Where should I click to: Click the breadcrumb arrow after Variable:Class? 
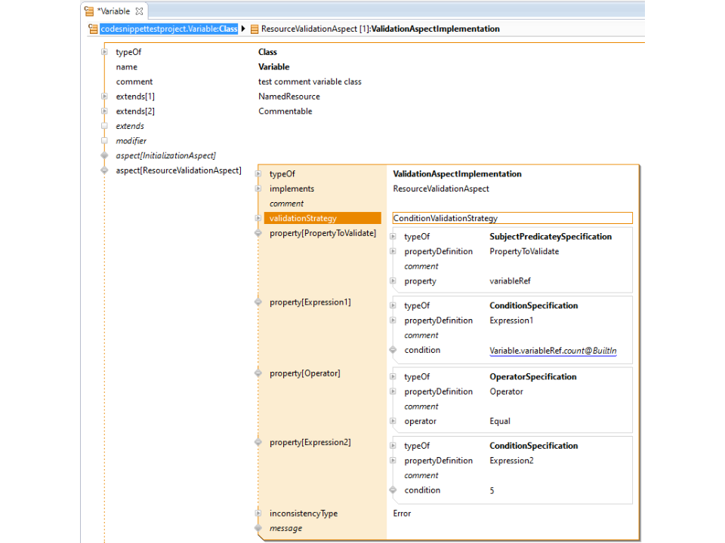point(243,29)
